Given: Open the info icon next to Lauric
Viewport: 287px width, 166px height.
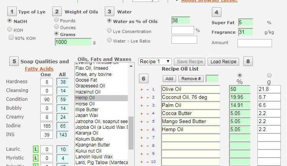Looking at the screenshot, I should coord(35,149).
